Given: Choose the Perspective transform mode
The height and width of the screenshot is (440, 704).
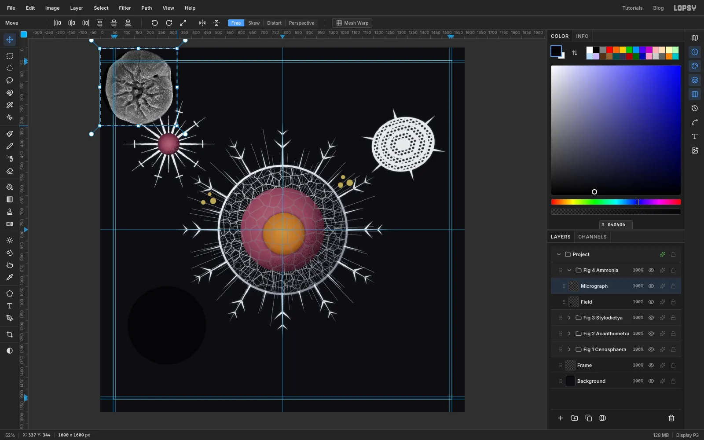Looking at the screenshot, I should tap(301, 23).
